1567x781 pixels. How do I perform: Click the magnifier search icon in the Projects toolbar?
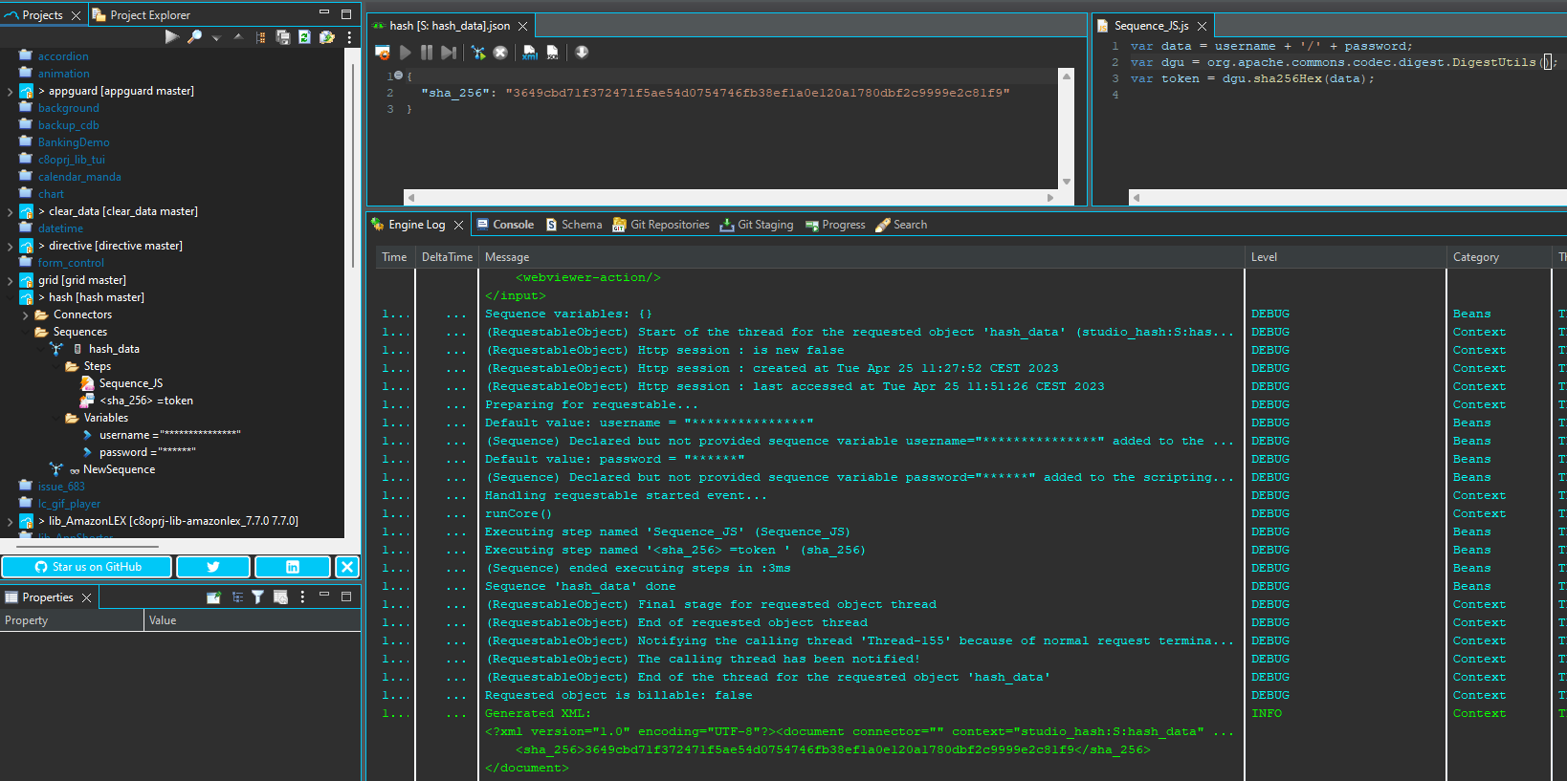(194, 37)
